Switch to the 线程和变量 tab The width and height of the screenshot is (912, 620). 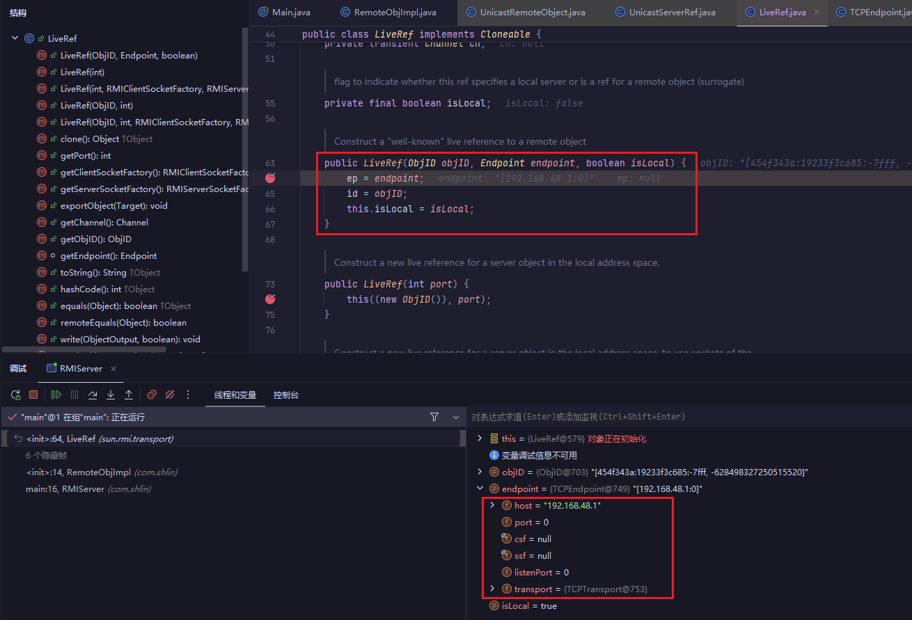(235, 395)
